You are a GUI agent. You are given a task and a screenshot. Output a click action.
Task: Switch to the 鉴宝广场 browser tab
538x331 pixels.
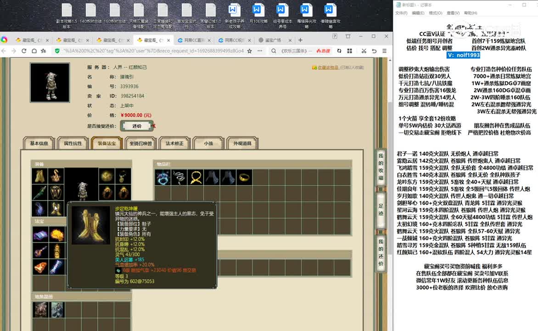[275, 40]
